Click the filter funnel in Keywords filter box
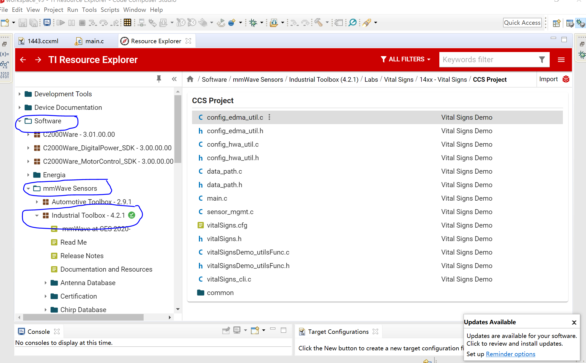 542,59
